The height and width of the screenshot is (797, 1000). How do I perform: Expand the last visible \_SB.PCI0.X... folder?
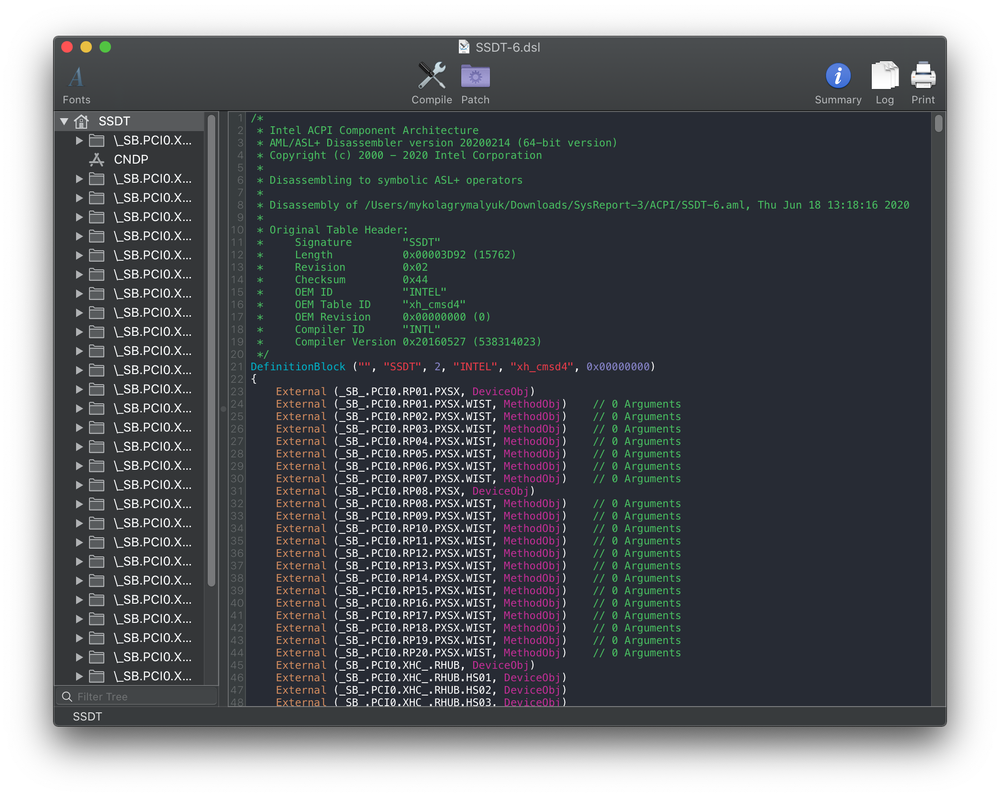coord(79,676)
